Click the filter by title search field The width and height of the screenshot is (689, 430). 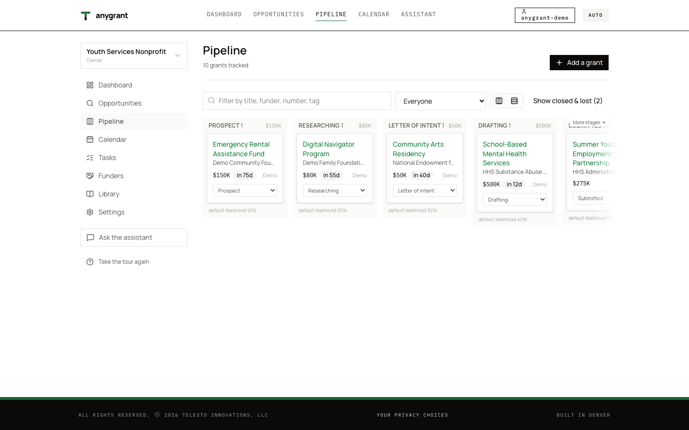coord(297,101)
